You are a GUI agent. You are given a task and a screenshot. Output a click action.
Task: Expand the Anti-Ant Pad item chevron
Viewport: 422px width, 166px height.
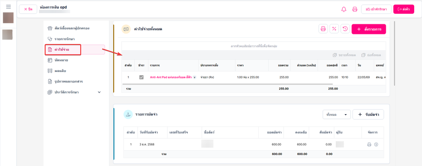coord(194,77)
